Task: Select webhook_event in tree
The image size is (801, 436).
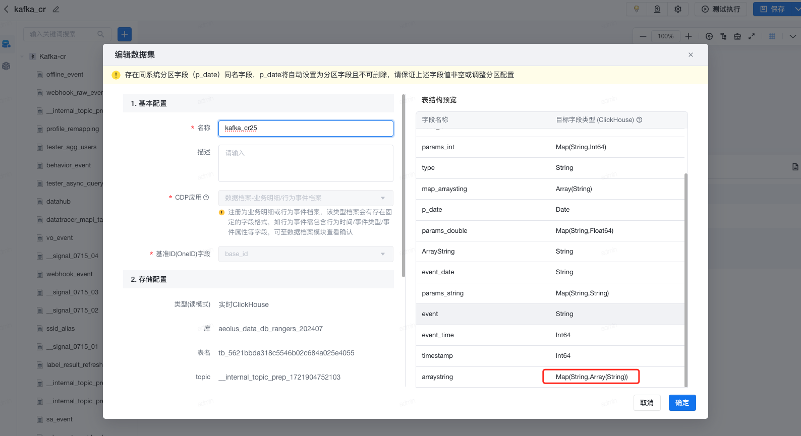Action: [69, 274]
